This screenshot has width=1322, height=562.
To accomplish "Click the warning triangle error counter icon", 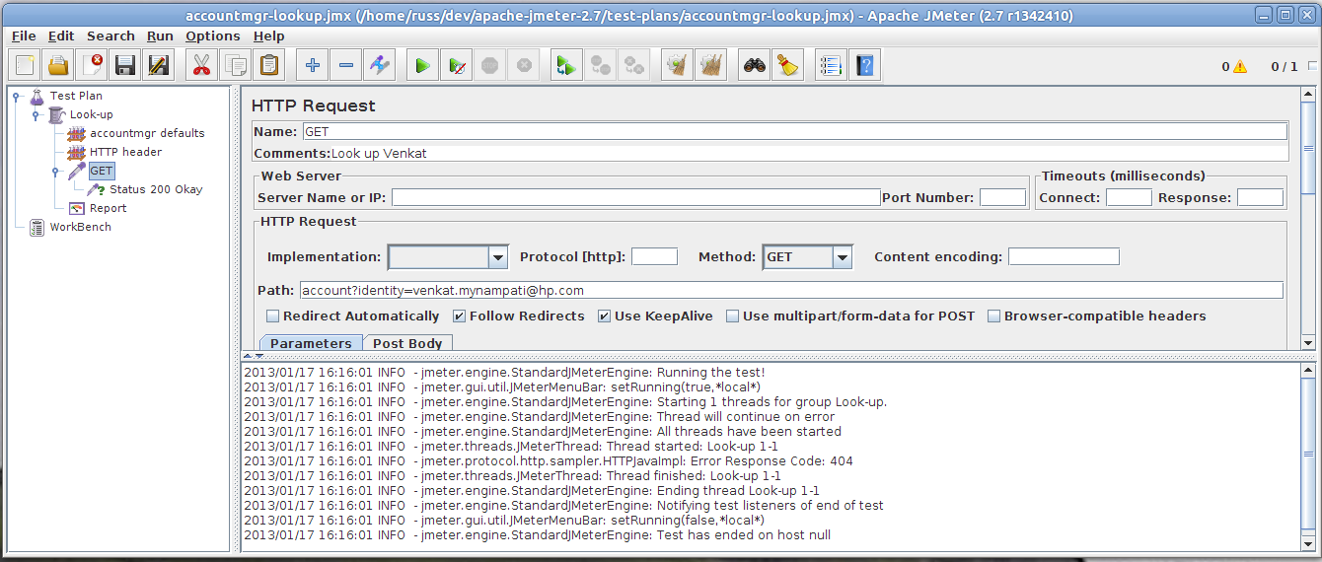I will pos(1240,67).
